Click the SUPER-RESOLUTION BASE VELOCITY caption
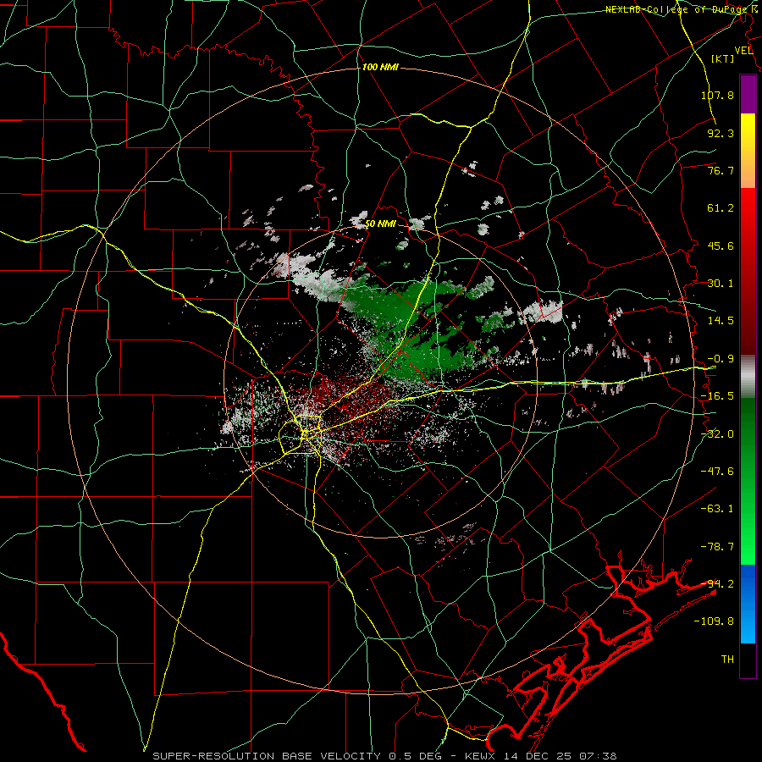 click(x=384, y=756)
